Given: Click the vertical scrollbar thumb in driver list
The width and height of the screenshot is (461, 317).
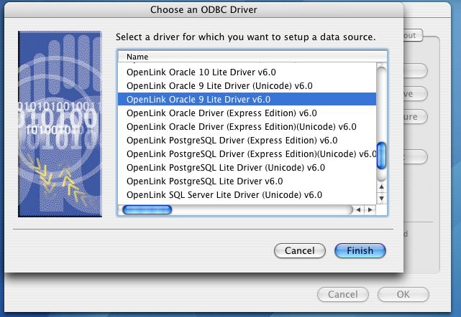Looking at the screenshot, I should point(381,156).
